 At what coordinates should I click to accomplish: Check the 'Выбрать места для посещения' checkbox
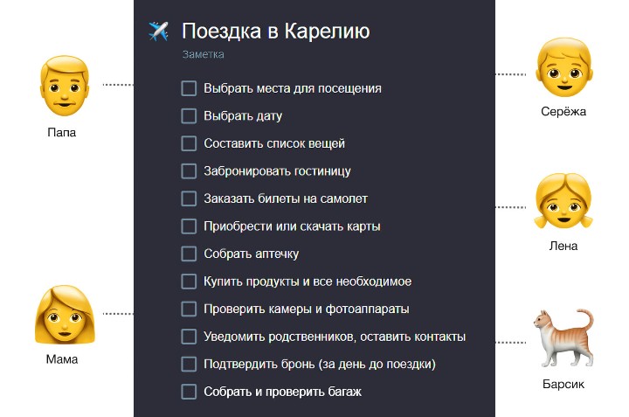[x=189, y=88]
